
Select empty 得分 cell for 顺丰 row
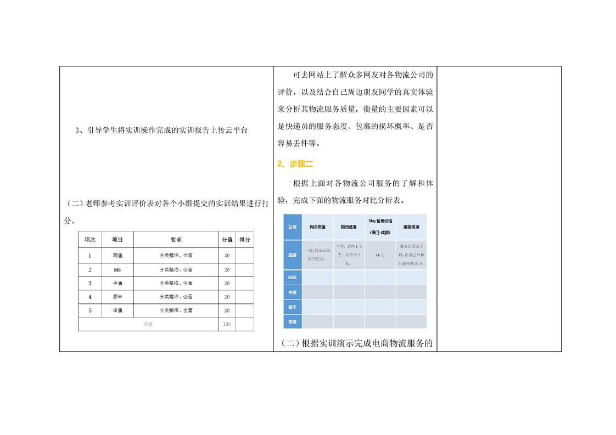[245, 297]
